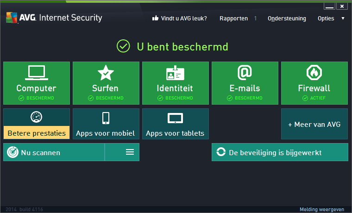Click the thumbs-up icon in header
Image resolution: width=352 pixels, height=213 pixels.
click(155, 19)
